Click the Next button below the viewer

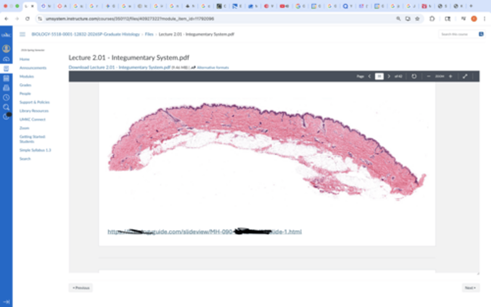click(471, 288)
